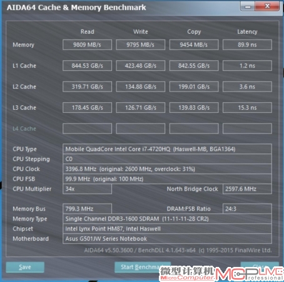Click the DRAM:FSB Ratio label
The width and height of the screenshot is (284, 282).
(x=188, y=209)
